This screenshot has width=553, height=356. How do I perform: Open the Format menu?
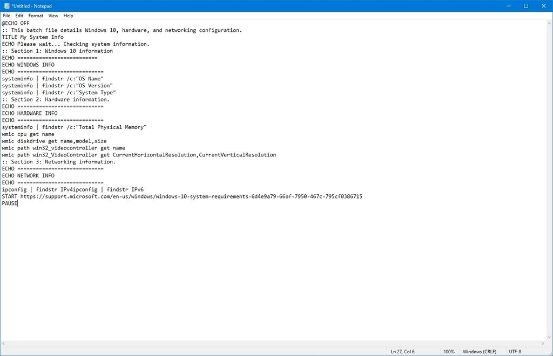click(36, 15)
